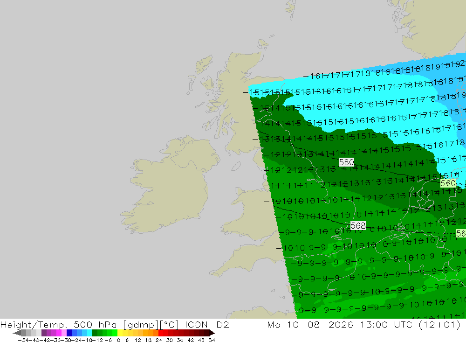Click the "12" legend value
466x342 pixels.
[x=137, y=340]
